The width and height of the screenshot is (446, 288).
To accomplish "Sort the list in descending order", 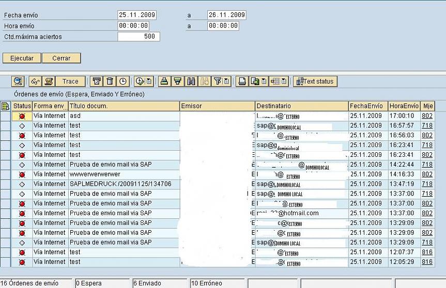I will [x=178, y=82].
